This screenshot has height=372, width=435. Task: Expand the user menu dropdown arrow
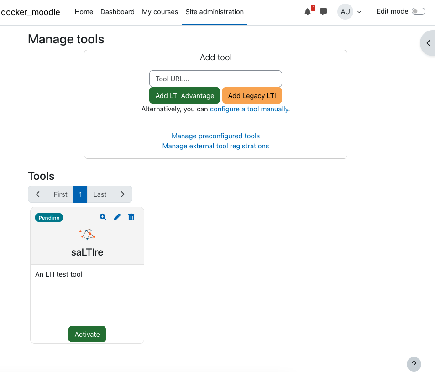(x=359, y=12)
